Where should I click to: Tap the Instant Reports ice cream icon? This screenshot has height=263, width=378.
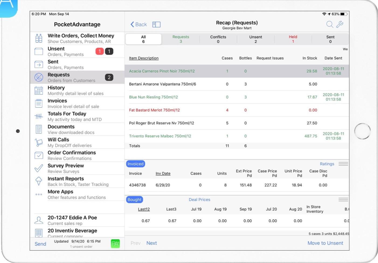[x=39, y=181]
